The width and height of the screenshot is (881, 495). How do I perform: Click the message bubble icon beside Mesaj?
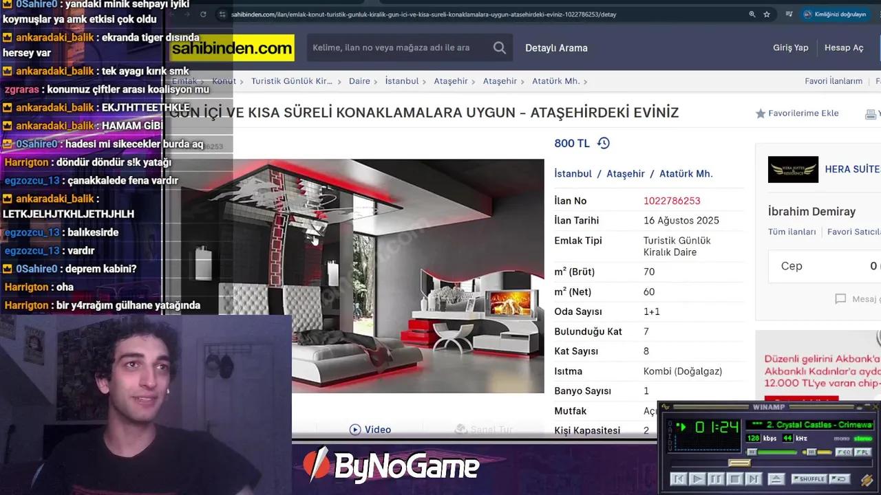pos(840,299)
